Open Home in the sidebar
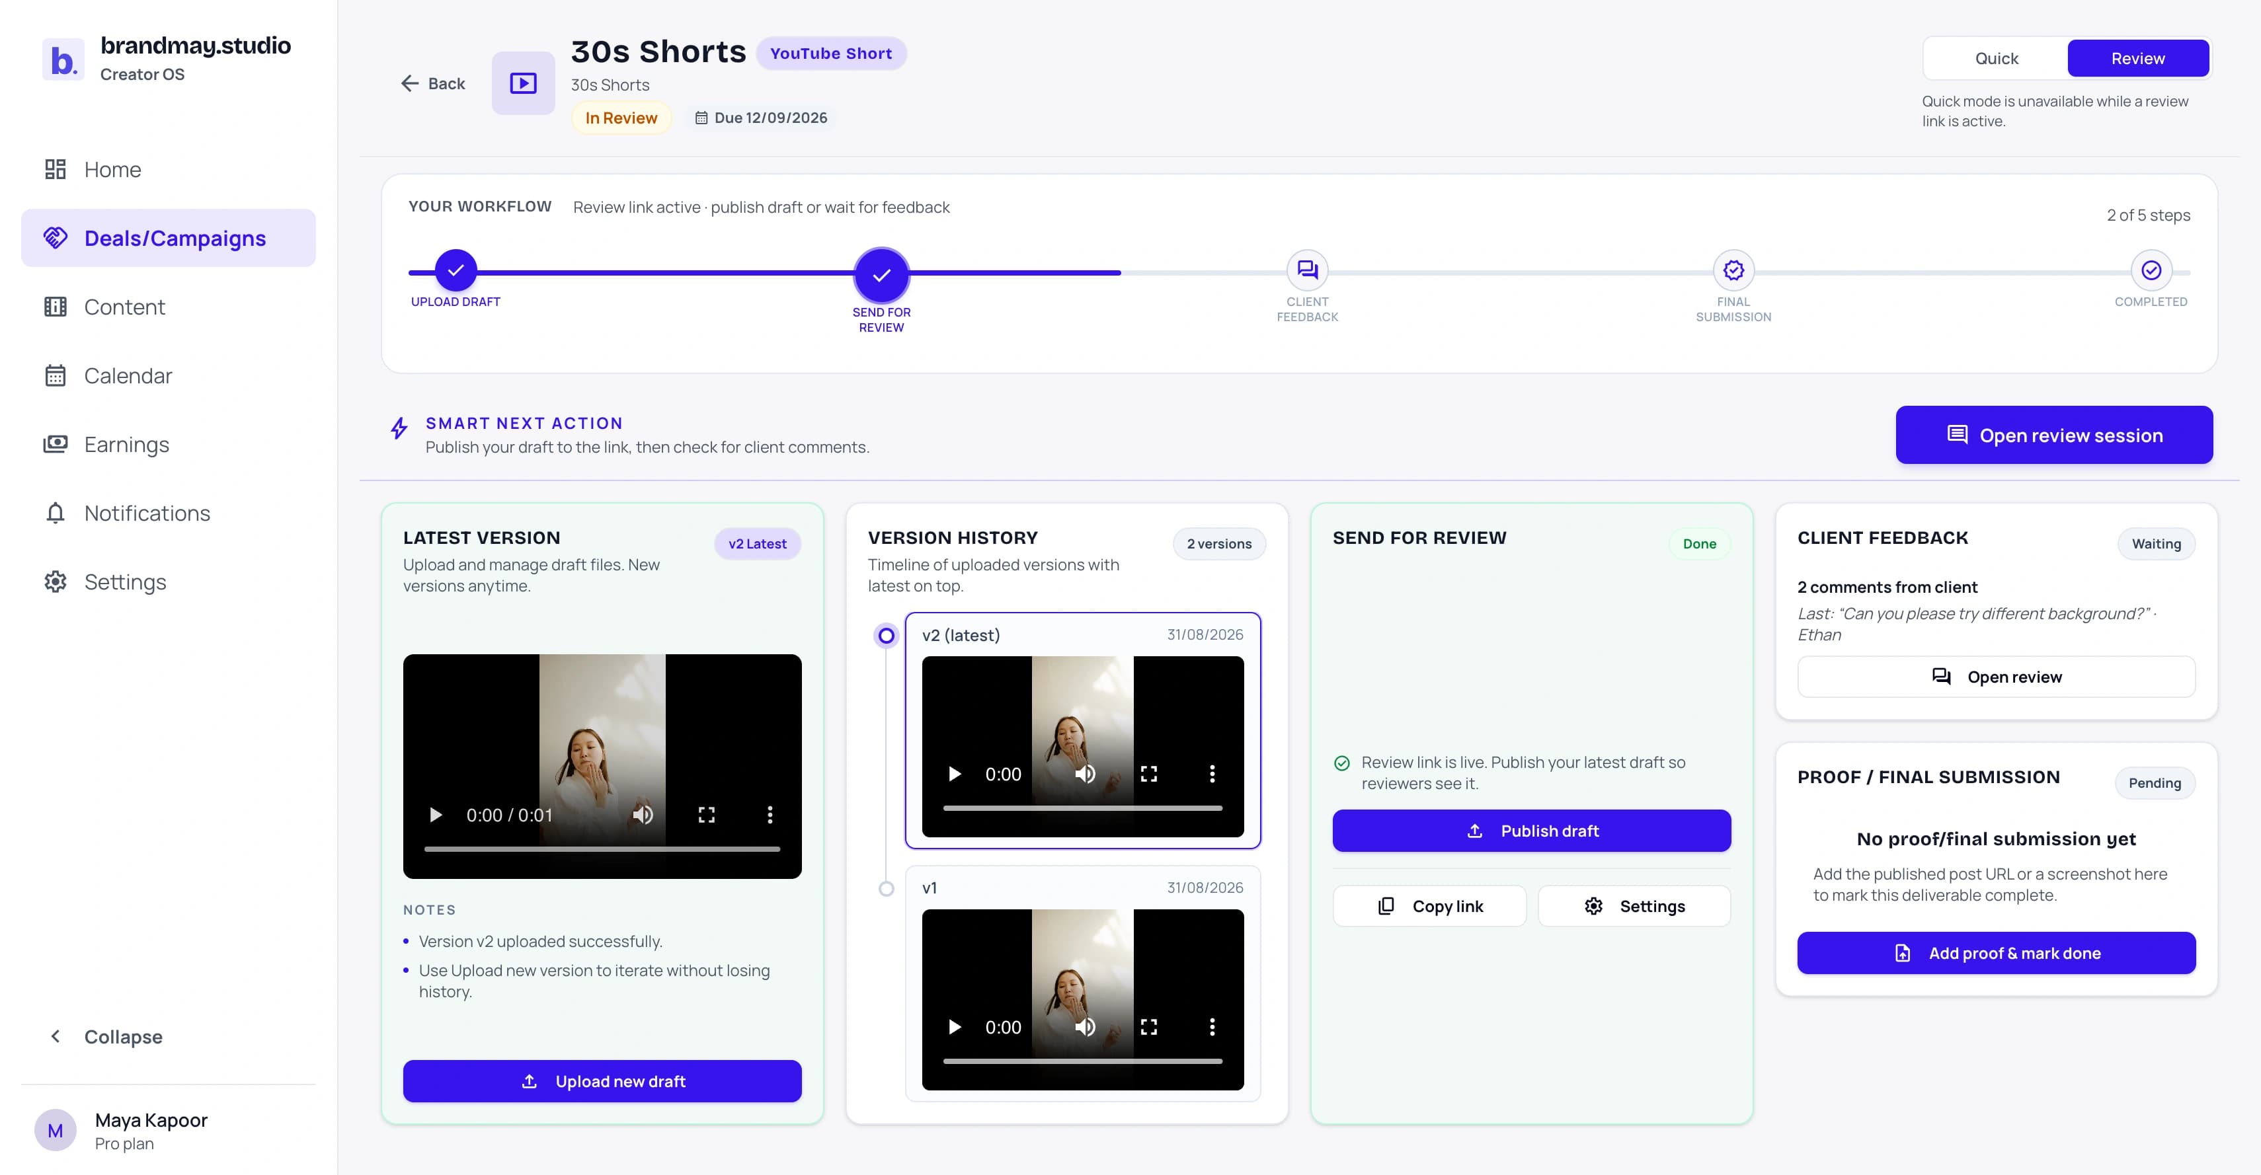This screenshot has width=2261, height=1175. coord(169,169)
